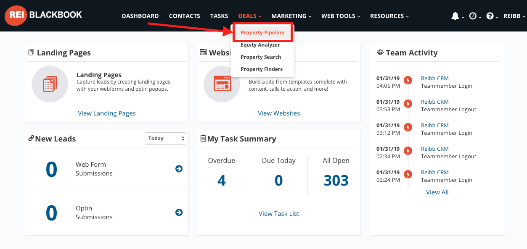
Task: Go to the Dashboard tab
Action: coord(140,16)
